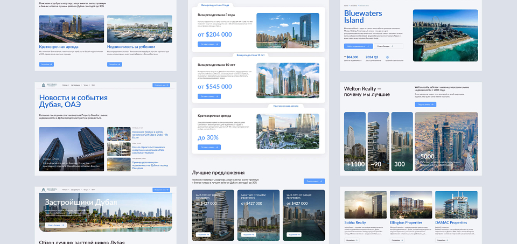The height and width of the screenshot is (244, 517).
Task: Open the Недвижимость за рубежом heading link
Action: click(x=131, y=47)
